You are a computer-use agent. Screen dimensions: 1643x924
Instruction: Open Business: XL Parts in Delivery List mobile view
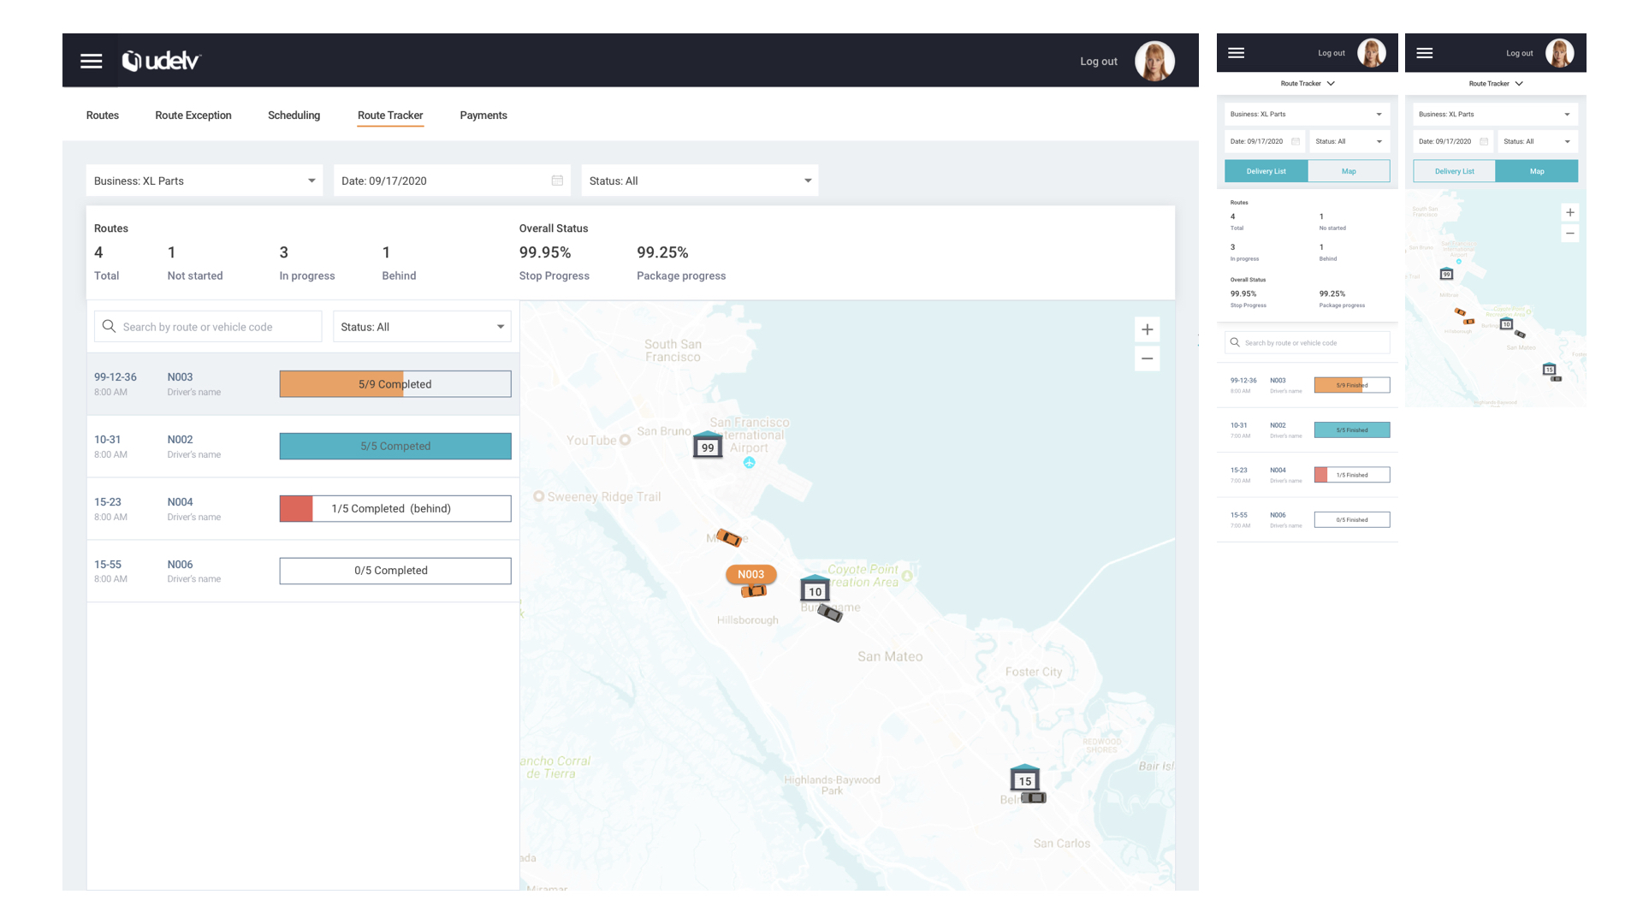point(1308,114)
